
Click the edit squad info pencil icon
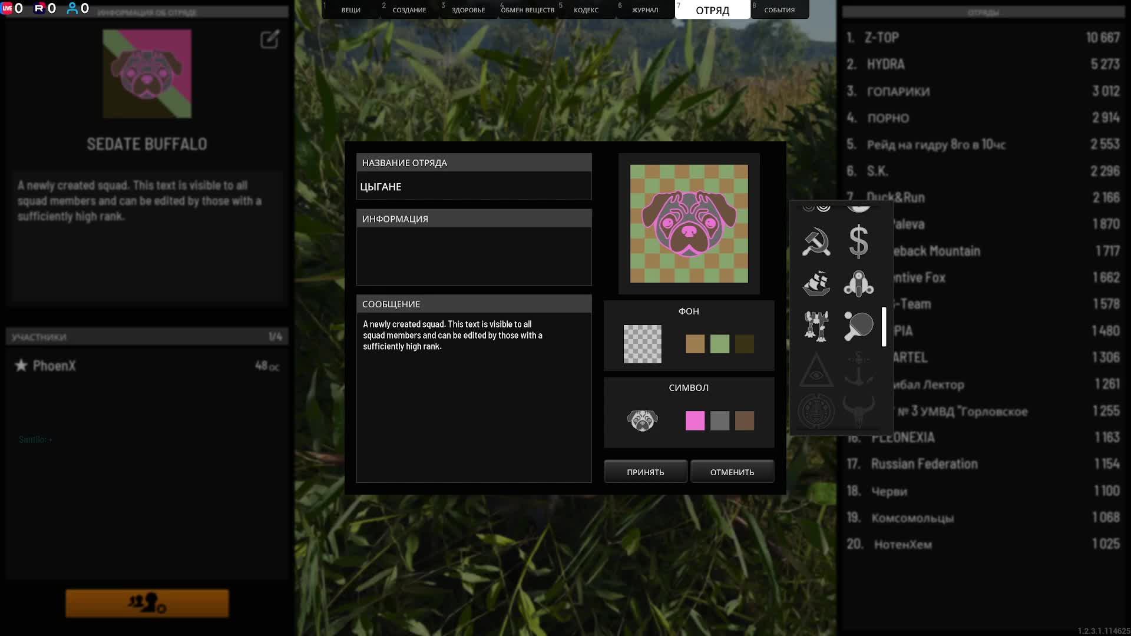[x=269, y=39]
